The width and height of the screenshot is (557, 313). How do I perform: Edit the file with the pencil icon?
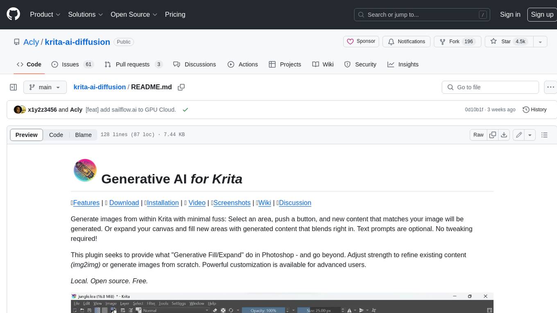pyautogui.click(x=519, y=135)
